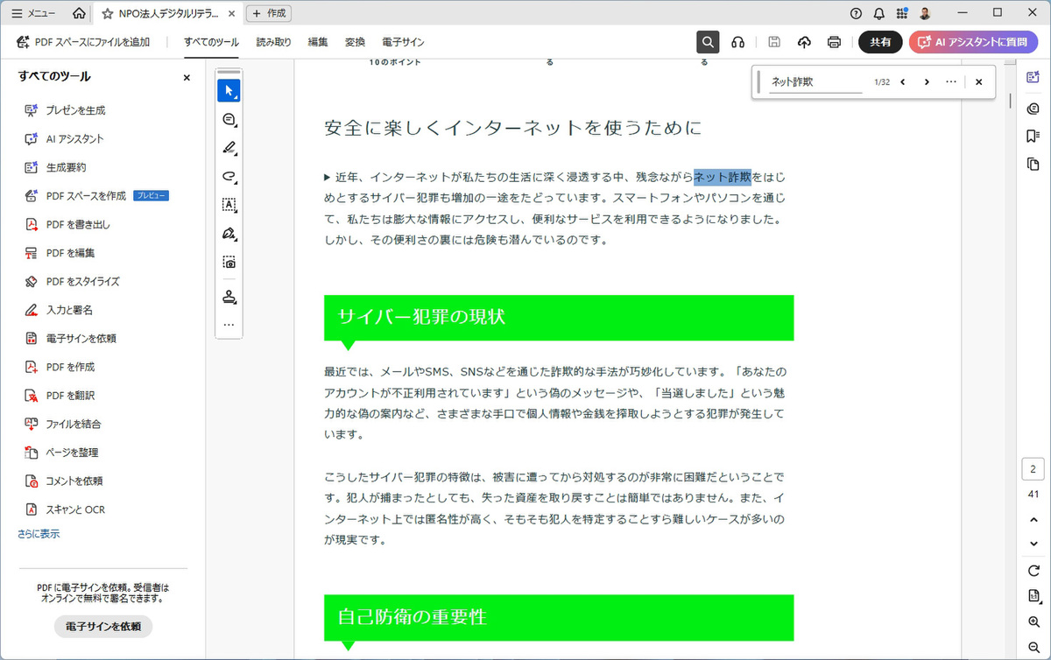Image resolution: width=1051 pixels, height=660 pixels.
Task: Click さらに表示 link
Action: (39, 533)
